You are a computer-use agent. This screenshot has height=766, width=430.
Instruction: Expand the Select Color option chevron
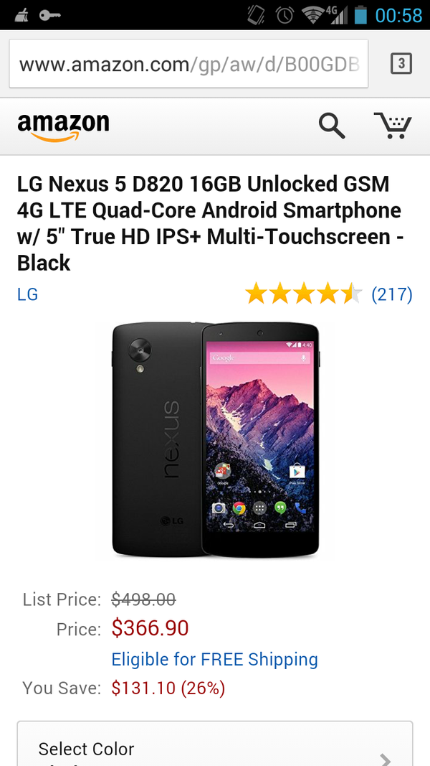click(x=385, y=760)
